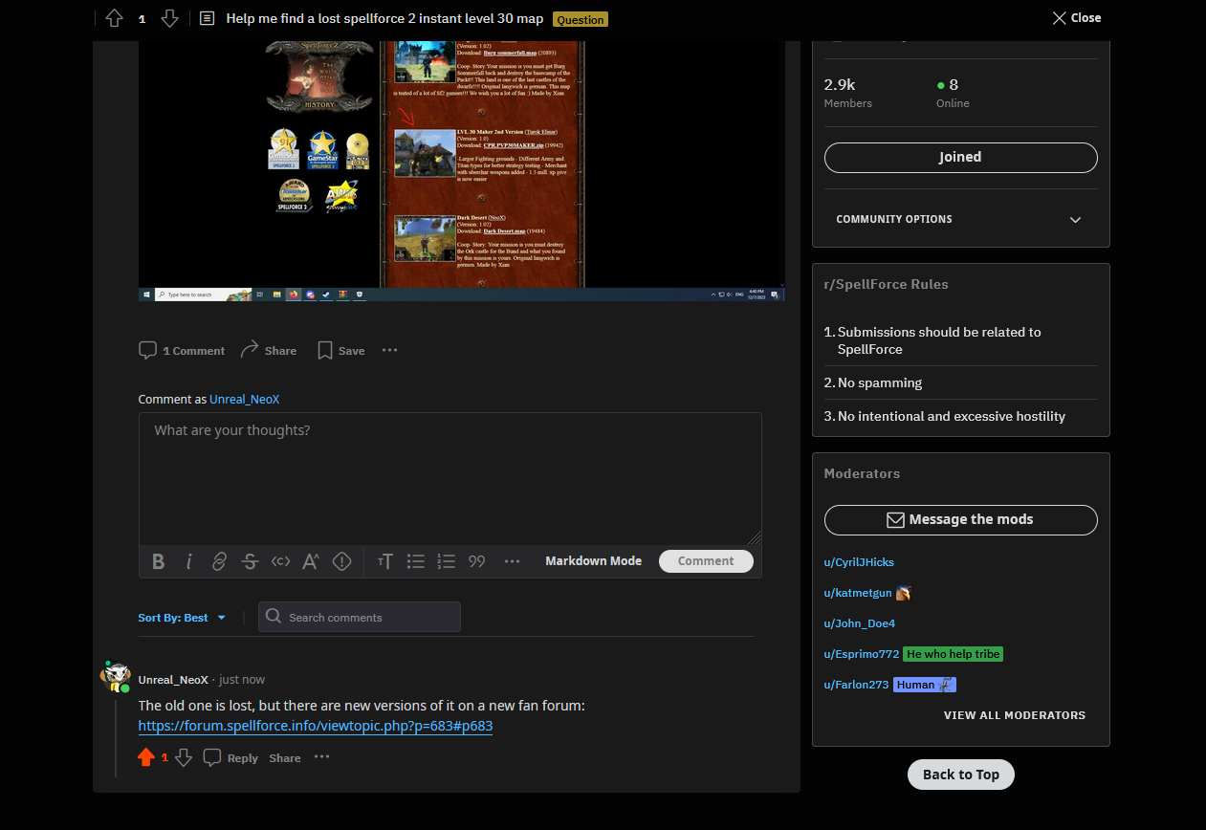Image resolution: width=1206 pixels, height=830 pixels.
Task: Upvote the post in the header bar
Action: click(x=114, y=18)
